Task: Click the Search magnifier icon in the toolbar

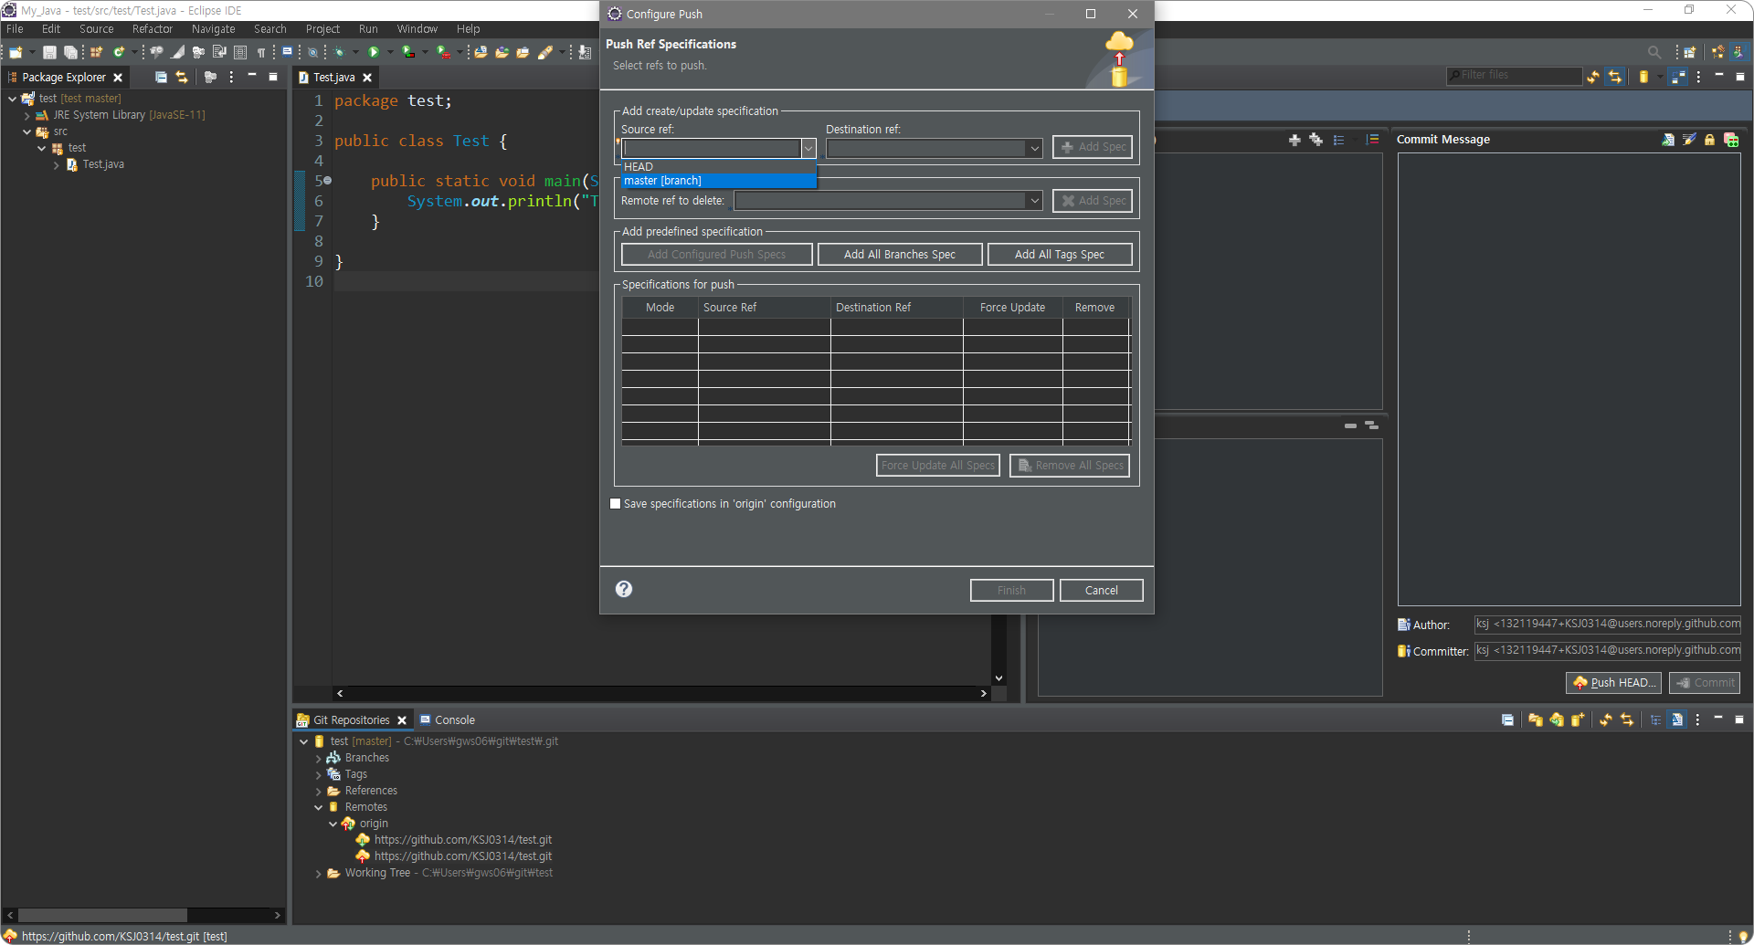Action: tap(1654, 52)
